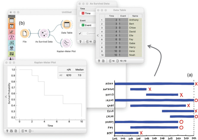Viewport: 198px width, 140px height.
Task: Click the File widget node on canvas
Action: (25, 34)
